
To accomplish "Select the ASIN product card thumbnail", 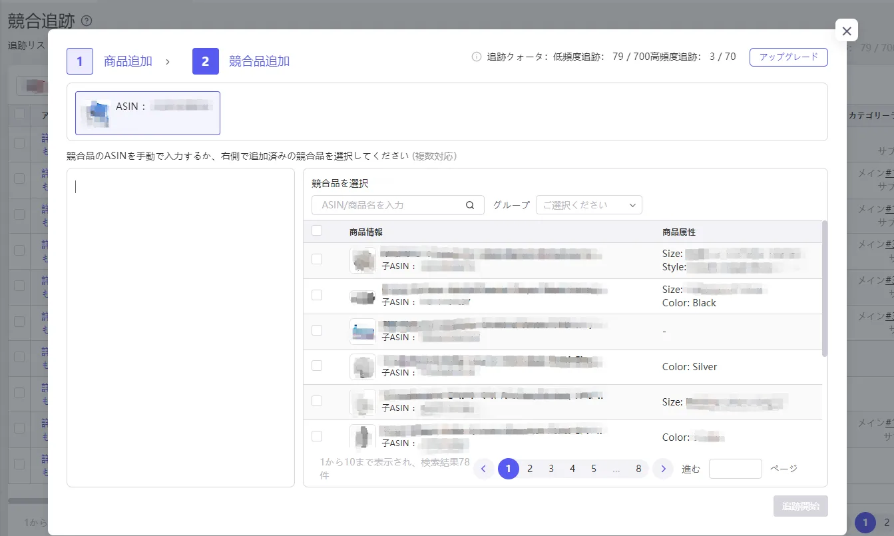I will pyautogui.click(x=96, y=113).
